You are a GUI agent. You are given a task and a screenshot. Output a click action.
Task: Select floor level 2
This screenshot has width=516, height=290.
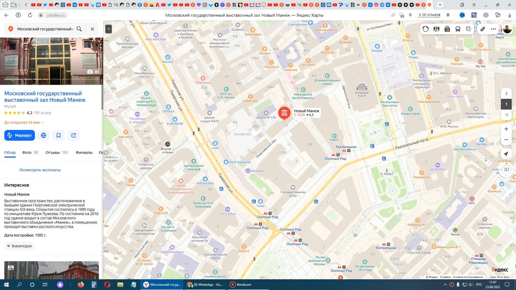[506, 93]
